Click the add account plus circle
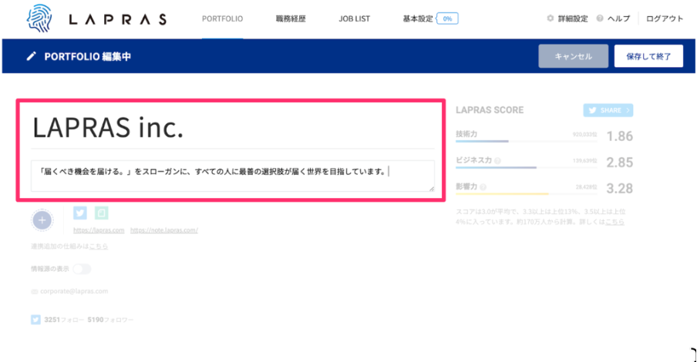Viewport: 697px width, 362px height. (42, 220)
